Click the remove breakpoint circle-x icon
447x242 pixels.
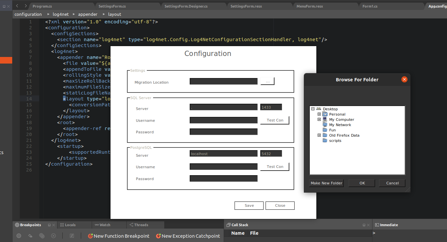tap(53, 236)
